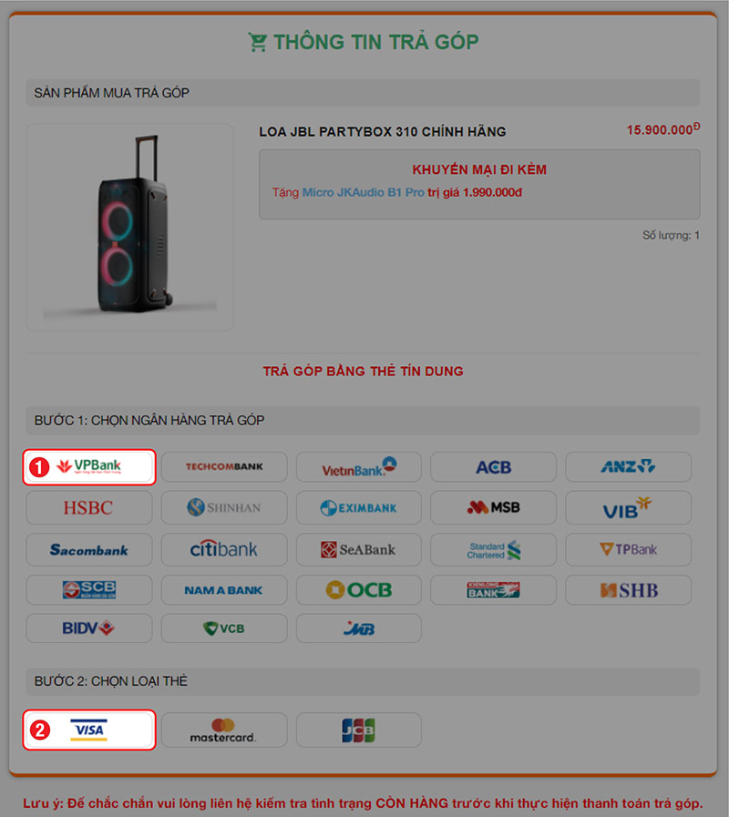This screenshot has width=729, height=817.
Task: Select the Visa card type
Action: [89, 730]
